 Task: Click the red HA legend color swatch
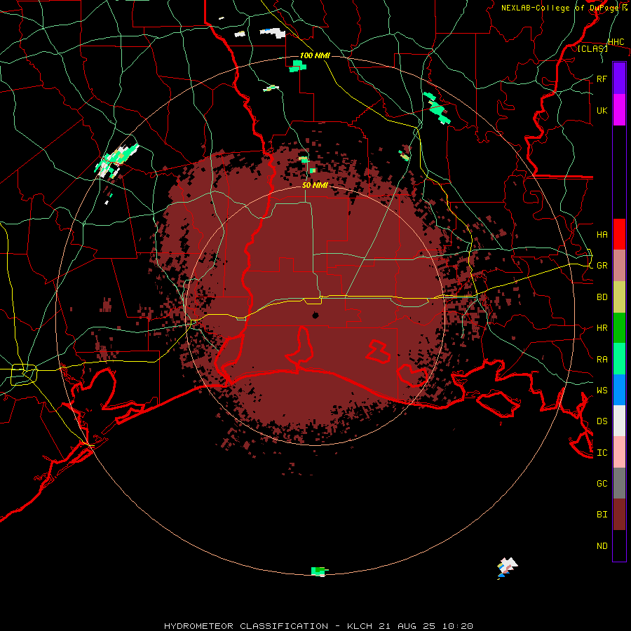[619, 234]
